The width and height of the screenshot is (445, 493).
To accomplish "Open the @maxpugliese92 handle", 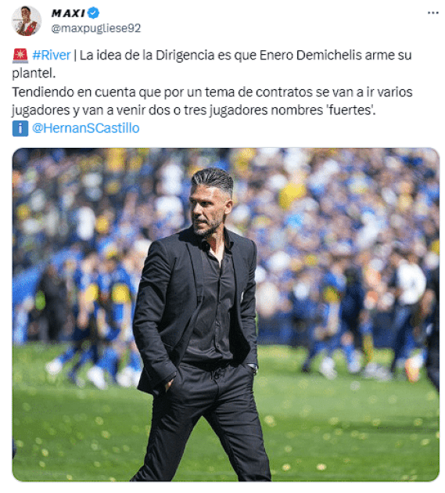I will pyautogui.click(x=96, y=28).
